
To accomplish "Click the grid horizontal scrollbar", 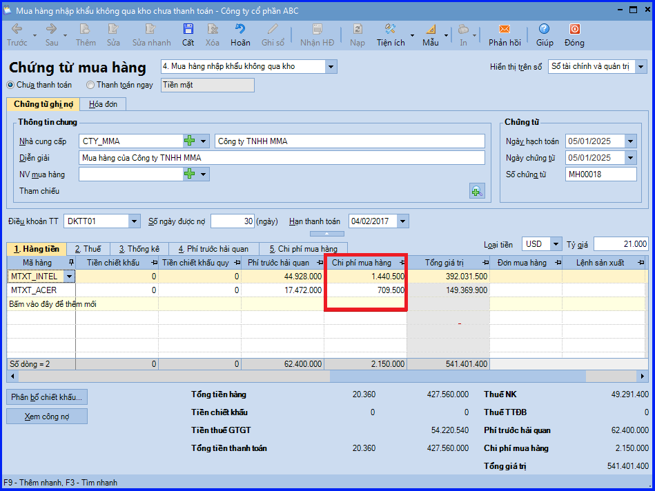I will 327,377.
